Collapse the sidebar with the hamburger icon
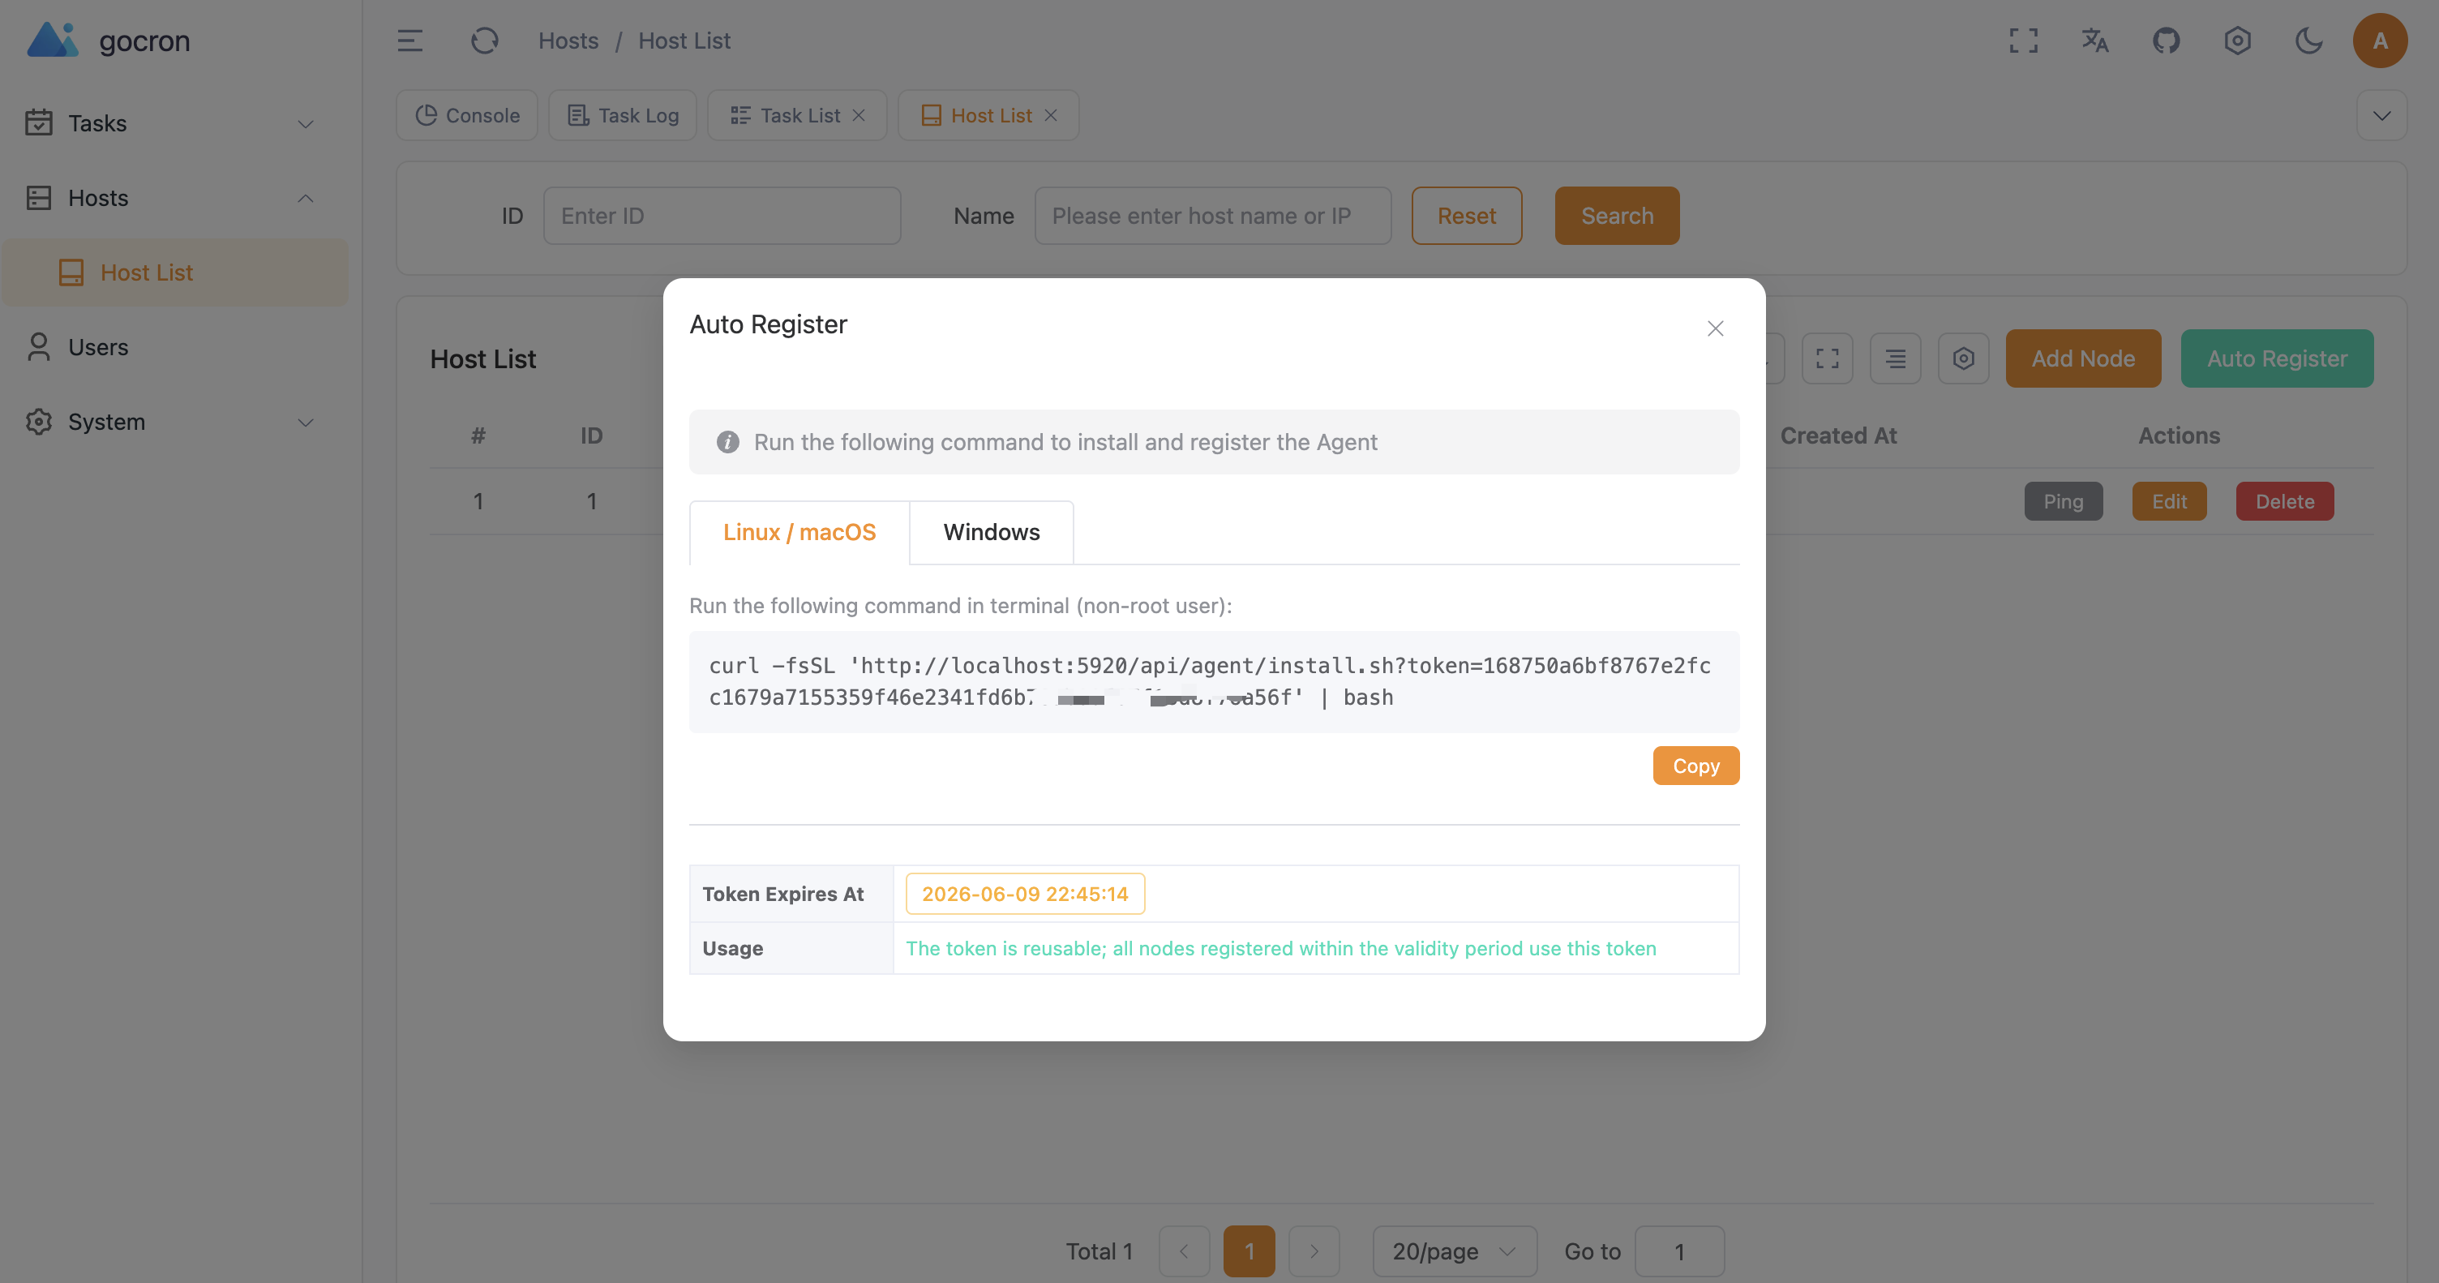 pyautogui.click(x=409, y=41)
